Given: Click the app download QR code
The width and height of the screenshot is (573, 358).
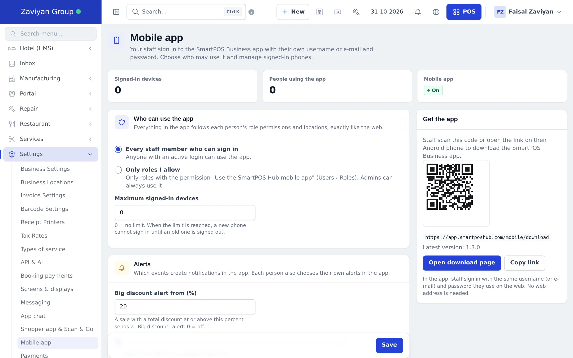Looking at the screenshot, I should (x=449, y=187).
